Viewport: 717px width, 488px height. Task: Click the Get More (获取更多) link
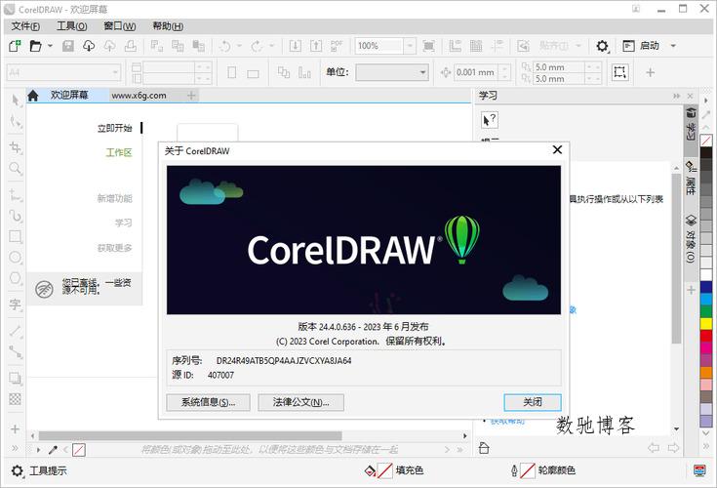pos(115,248)
